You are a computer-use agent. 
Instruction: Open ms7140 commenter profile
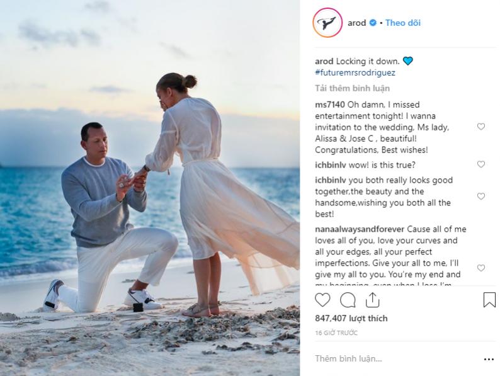click(330, 105)
